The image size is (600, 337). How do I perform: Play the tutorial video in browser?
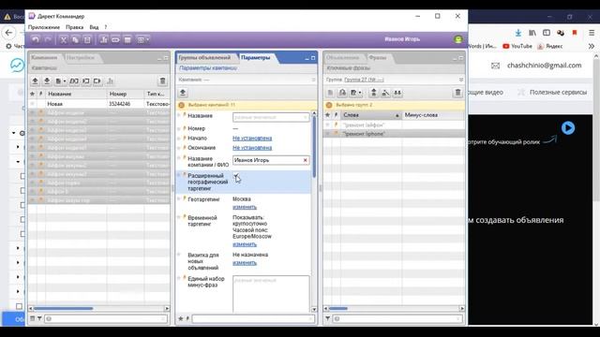(568, 127)
